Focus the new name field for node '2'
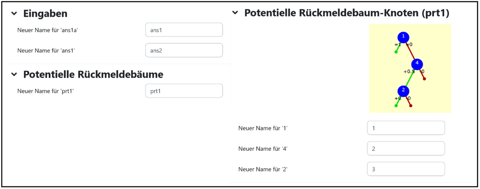The image size is (480, 189). [x=406, y=169]
